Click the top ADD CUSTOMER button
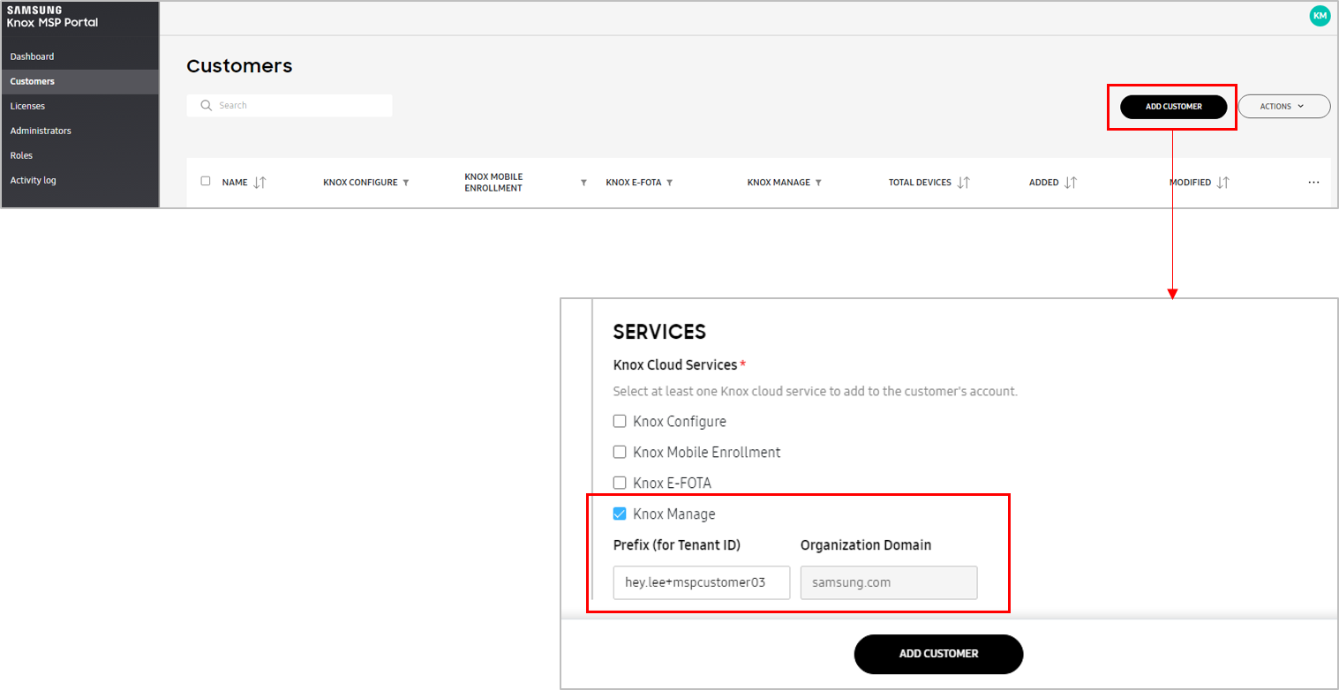This screenshot has height=690, width=1339. point(1172,106)
